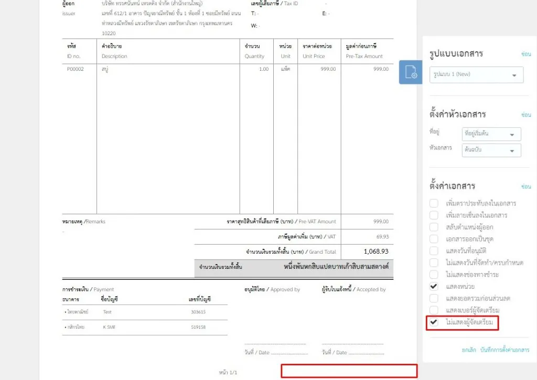Viewport: 537px width, 380px height.
Task: Enable เพิ่มลายเซ็นลงในเอกสาร checkbox
Action: point(434,214)
